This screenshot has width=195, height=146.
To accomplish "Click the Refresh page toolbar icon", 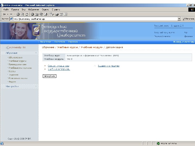I will 22,14.
